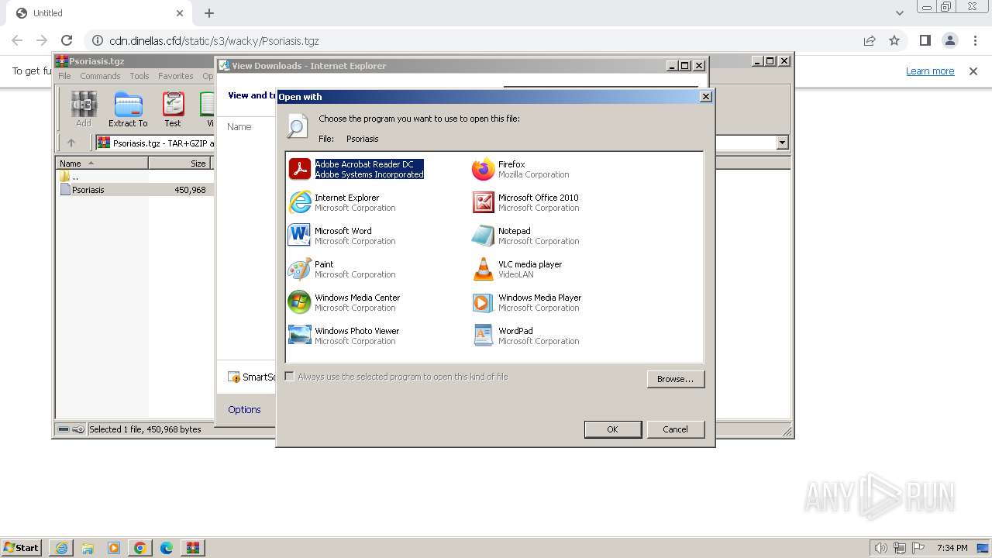Click WinRAR Extract To toolbar icon
The width and height of the screenshot is (992, 558).
tap(128, 109)
